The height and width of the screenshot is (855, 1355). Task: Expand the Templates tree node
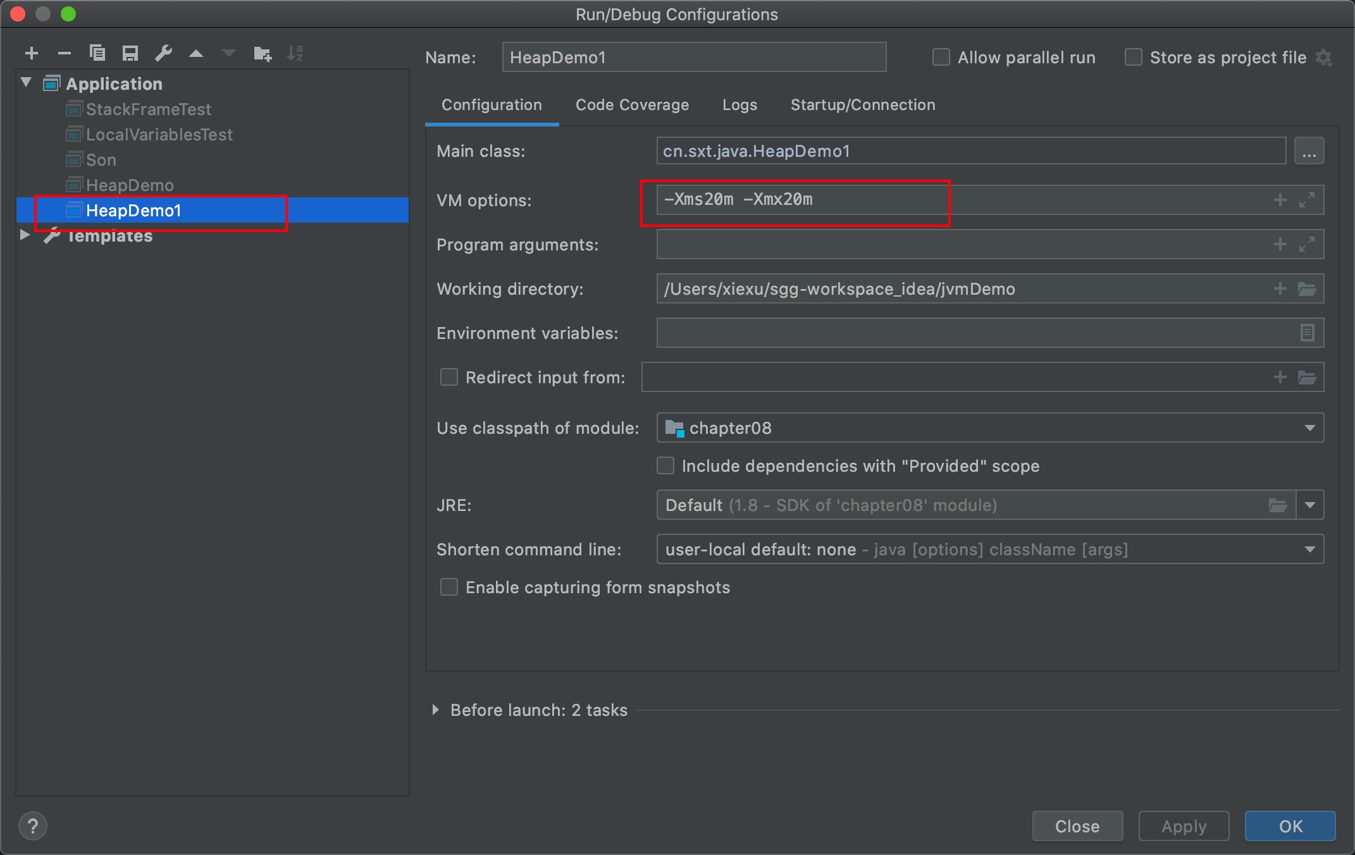coord(25,235)
